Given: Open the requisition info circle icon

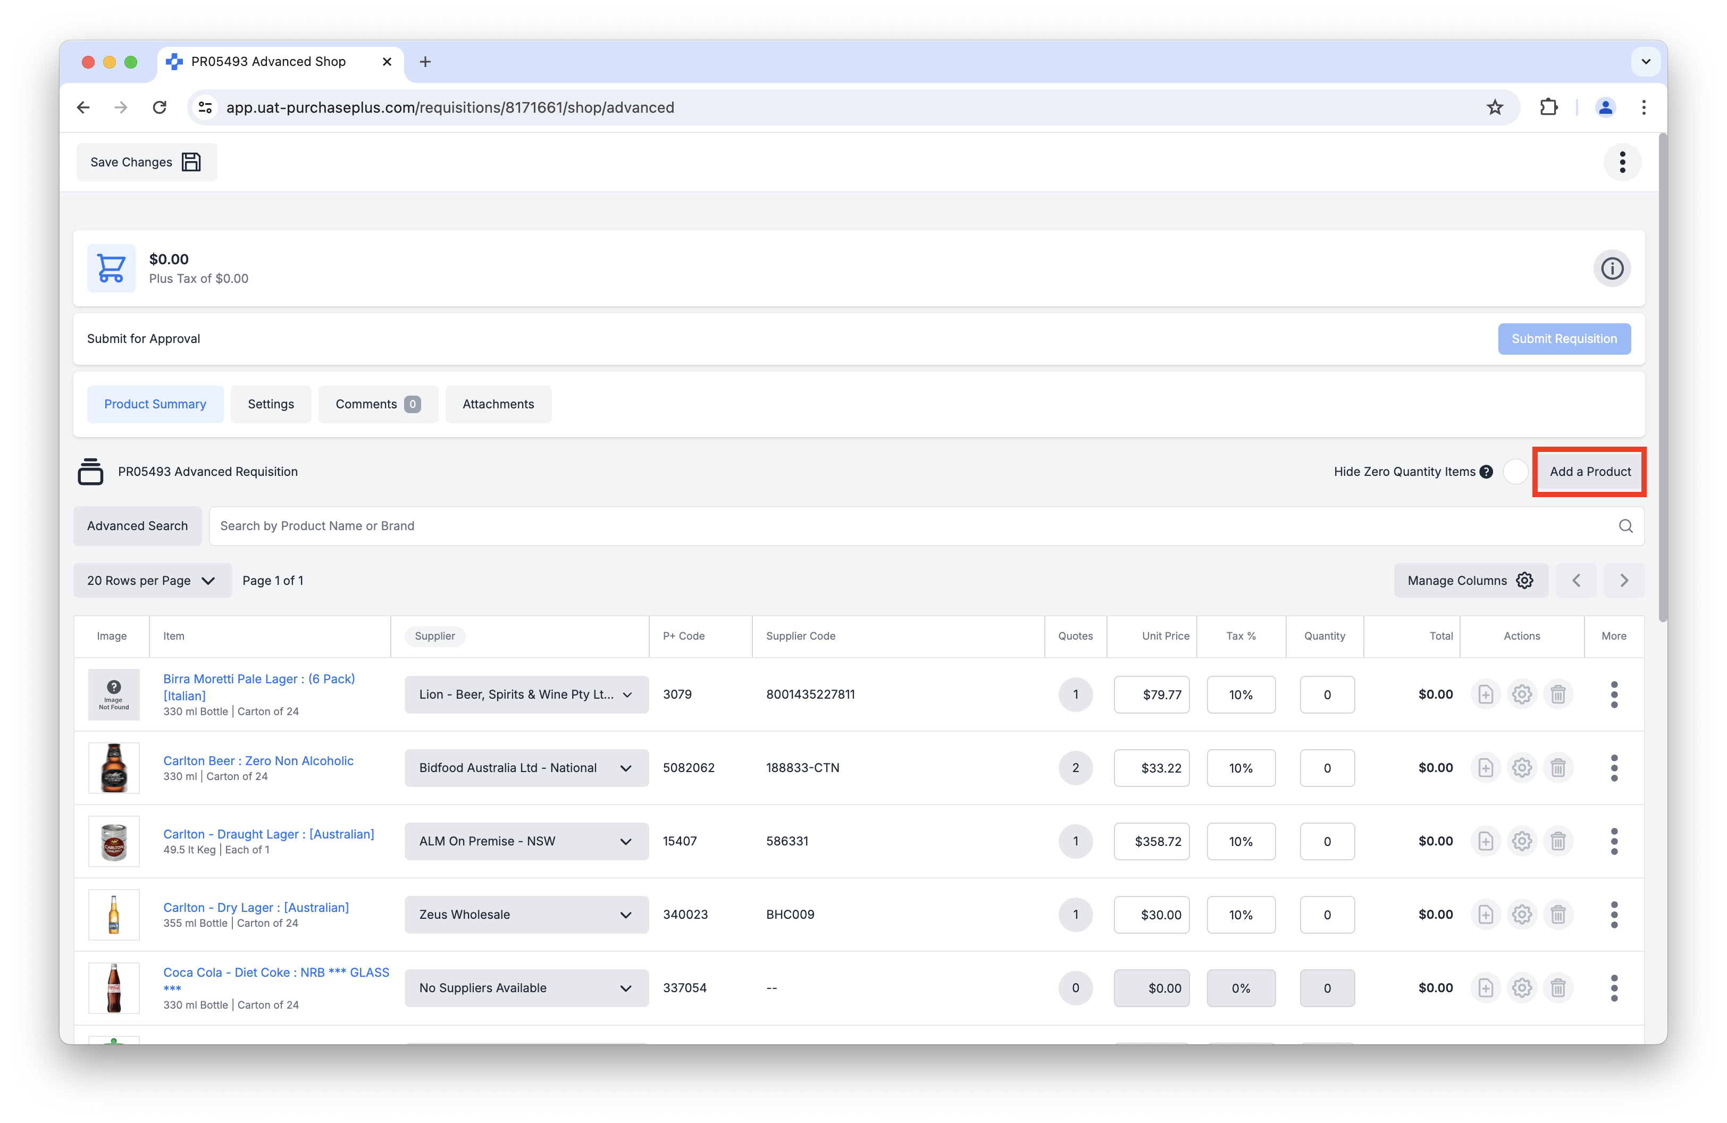Looking at the screenshot, I should 1612,269.
